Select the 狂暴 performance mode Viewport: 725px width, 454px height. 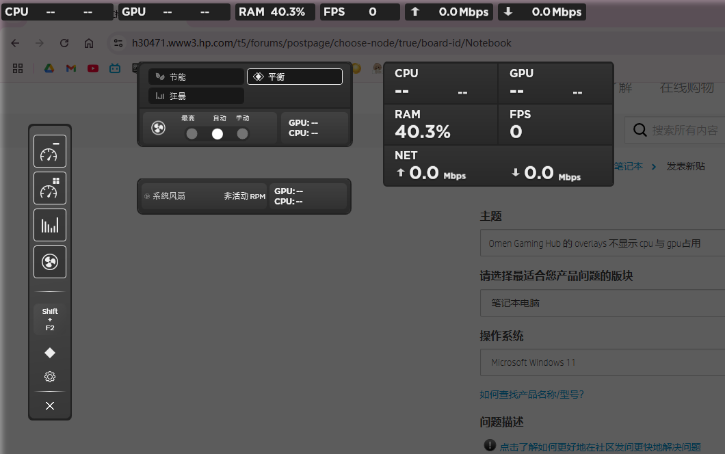pos(196,96)
